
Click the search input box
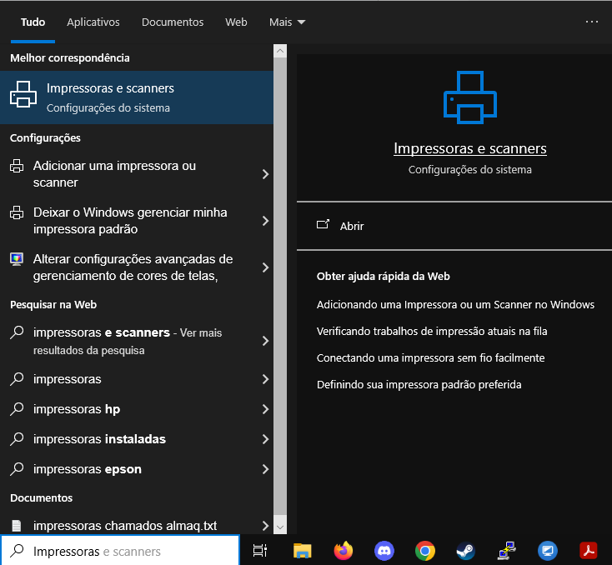[125, 551]
